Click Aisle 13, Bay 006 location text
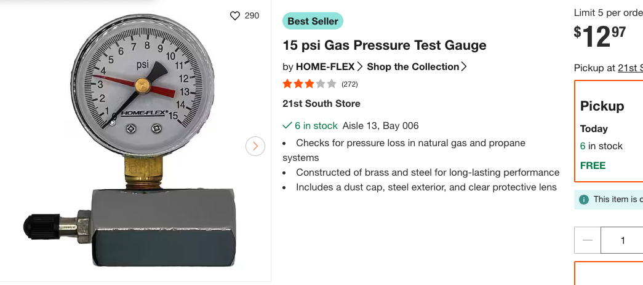This screenshot has width=643, height=285. pyautogui.click(x=380, y=126)
